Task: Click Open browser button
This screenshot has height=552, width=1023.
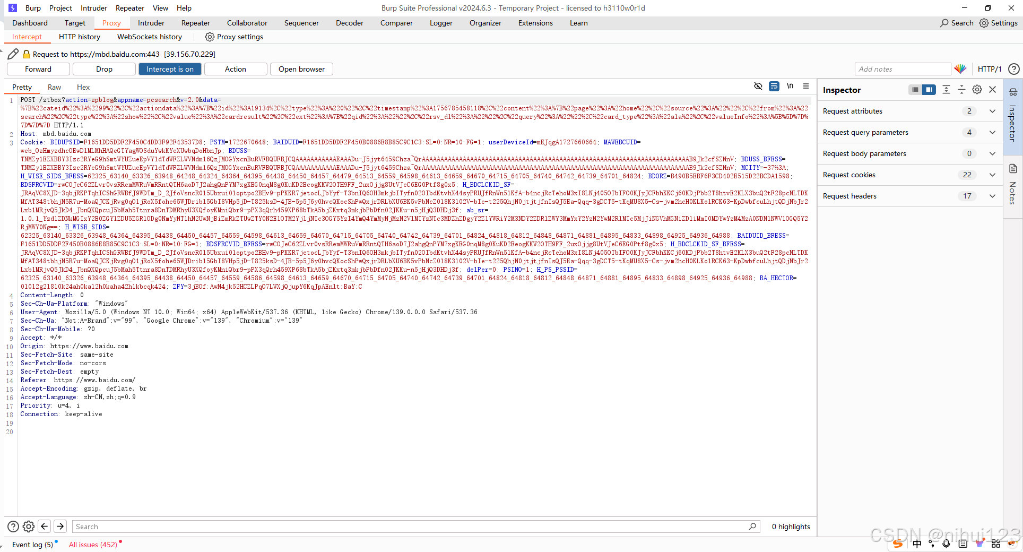Action: point(301,69)
